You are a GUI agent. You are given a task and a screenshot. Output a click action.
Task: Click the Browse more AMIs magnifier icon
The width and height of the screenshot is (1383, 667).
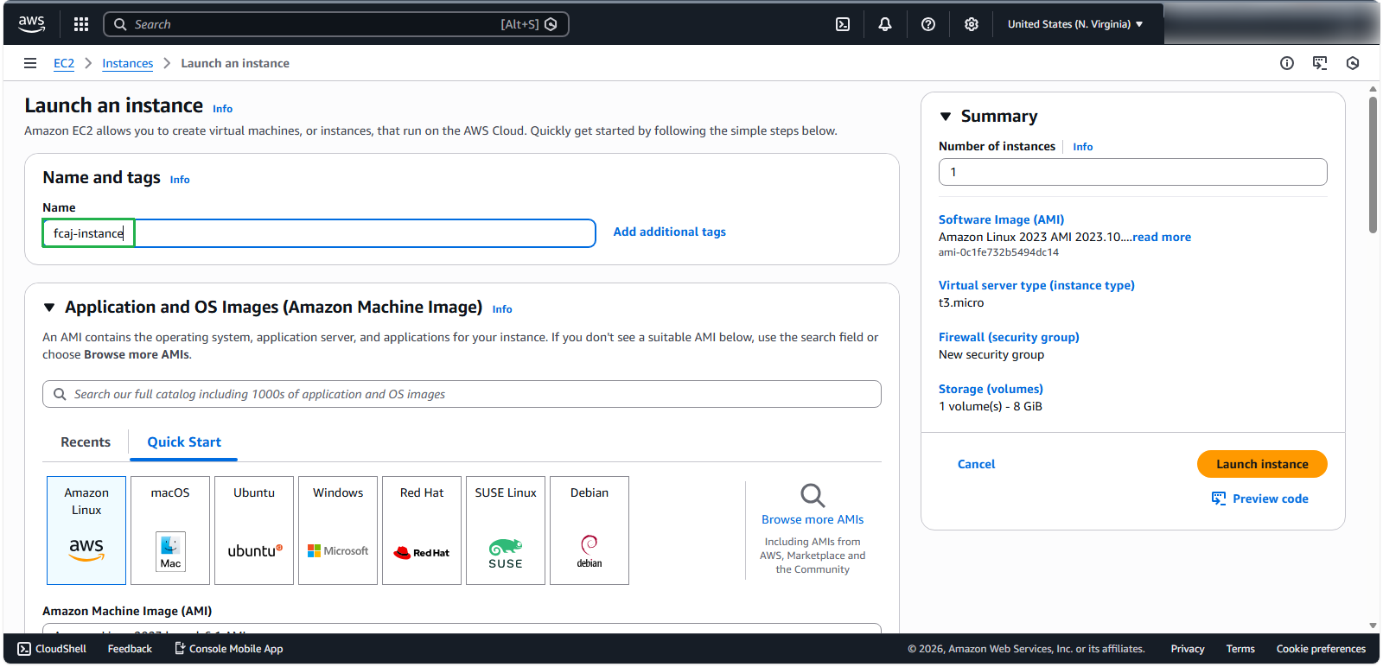pyautogui.click(x=813, y=495)
